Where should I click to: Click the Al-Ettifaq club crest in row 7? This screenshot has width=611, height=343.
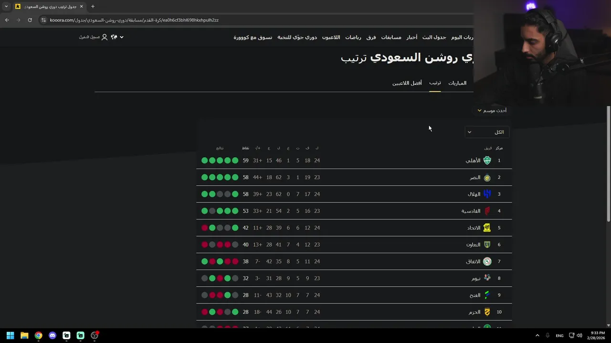point(487,262)
